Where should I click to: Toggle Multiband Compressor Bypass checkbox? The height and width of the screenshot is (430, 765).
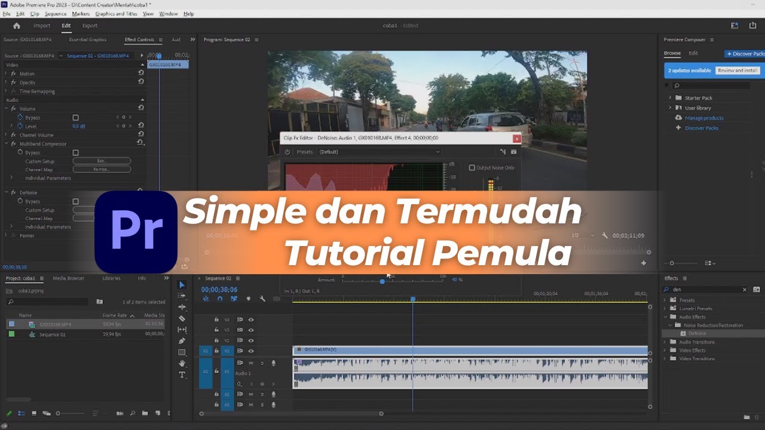75,153
